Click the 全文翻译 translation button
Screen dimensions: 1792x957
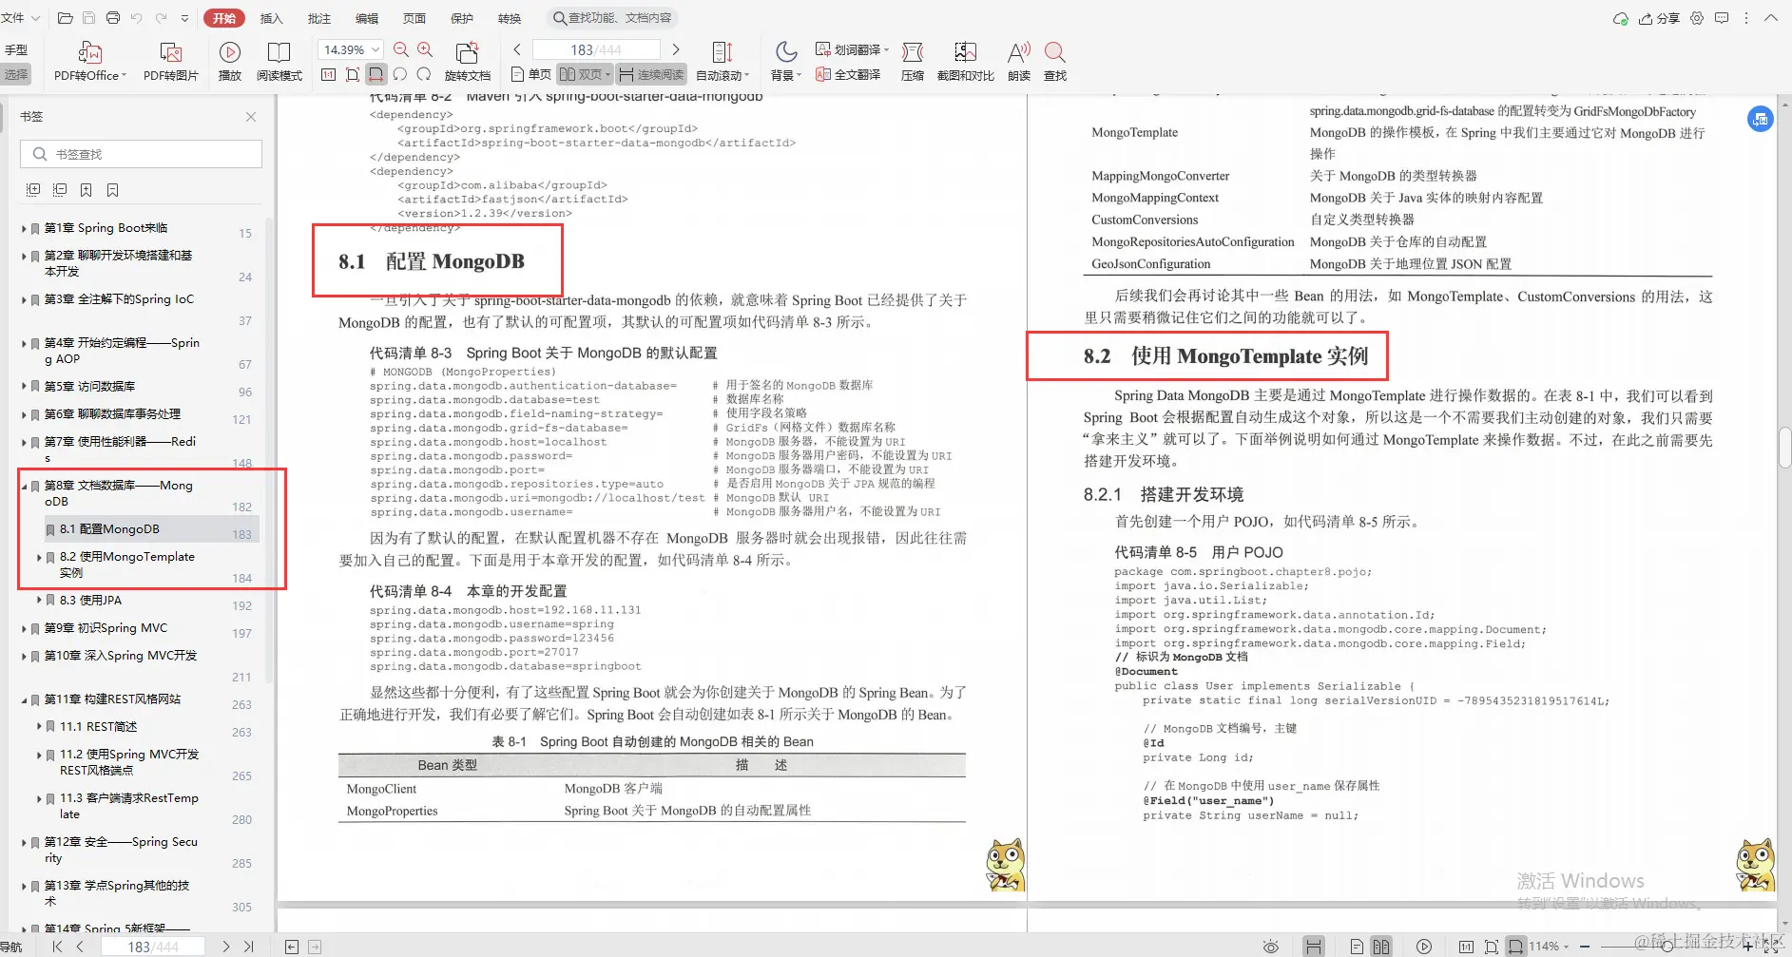click(x=848, y=73)
